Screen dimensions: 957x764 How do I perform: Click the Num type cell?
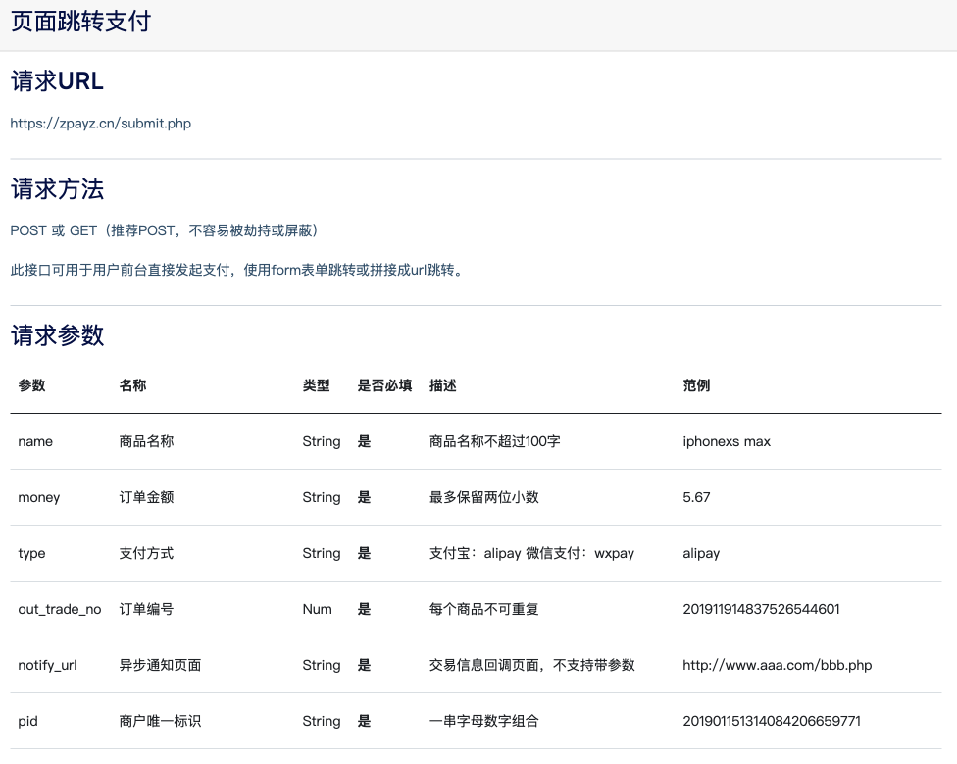[317, 609]
